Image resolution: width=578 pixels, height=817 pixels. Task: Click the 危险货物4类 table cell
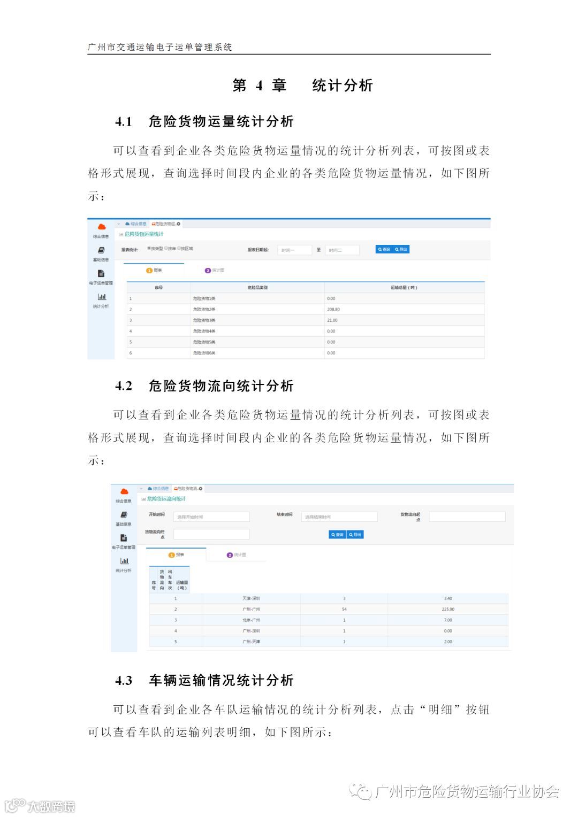(257, 332)
